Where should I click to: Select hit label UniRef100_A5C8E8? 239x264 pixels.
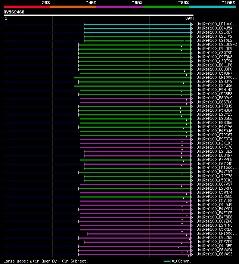click(214, 94)
